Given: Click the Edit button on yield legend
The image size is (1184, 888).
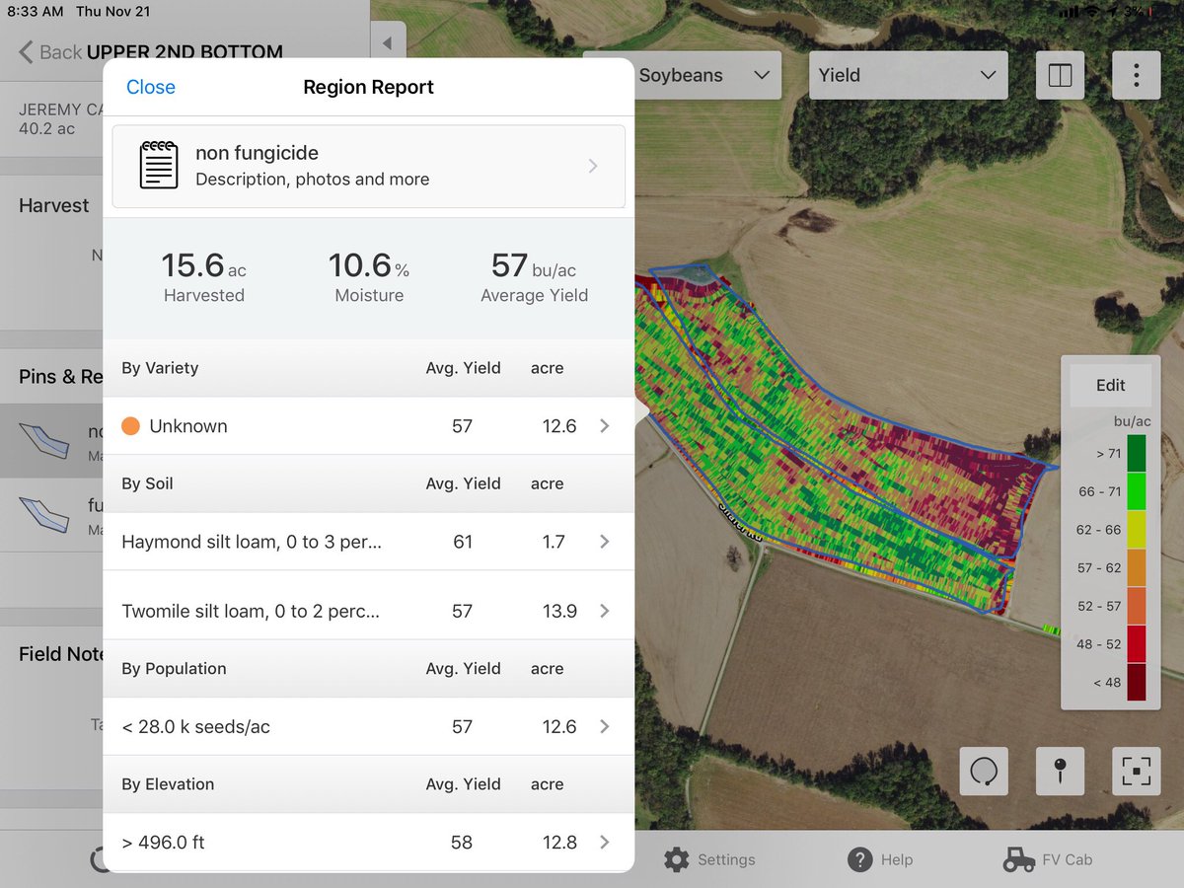Looking at the screenshot, I should (1110, 385).
